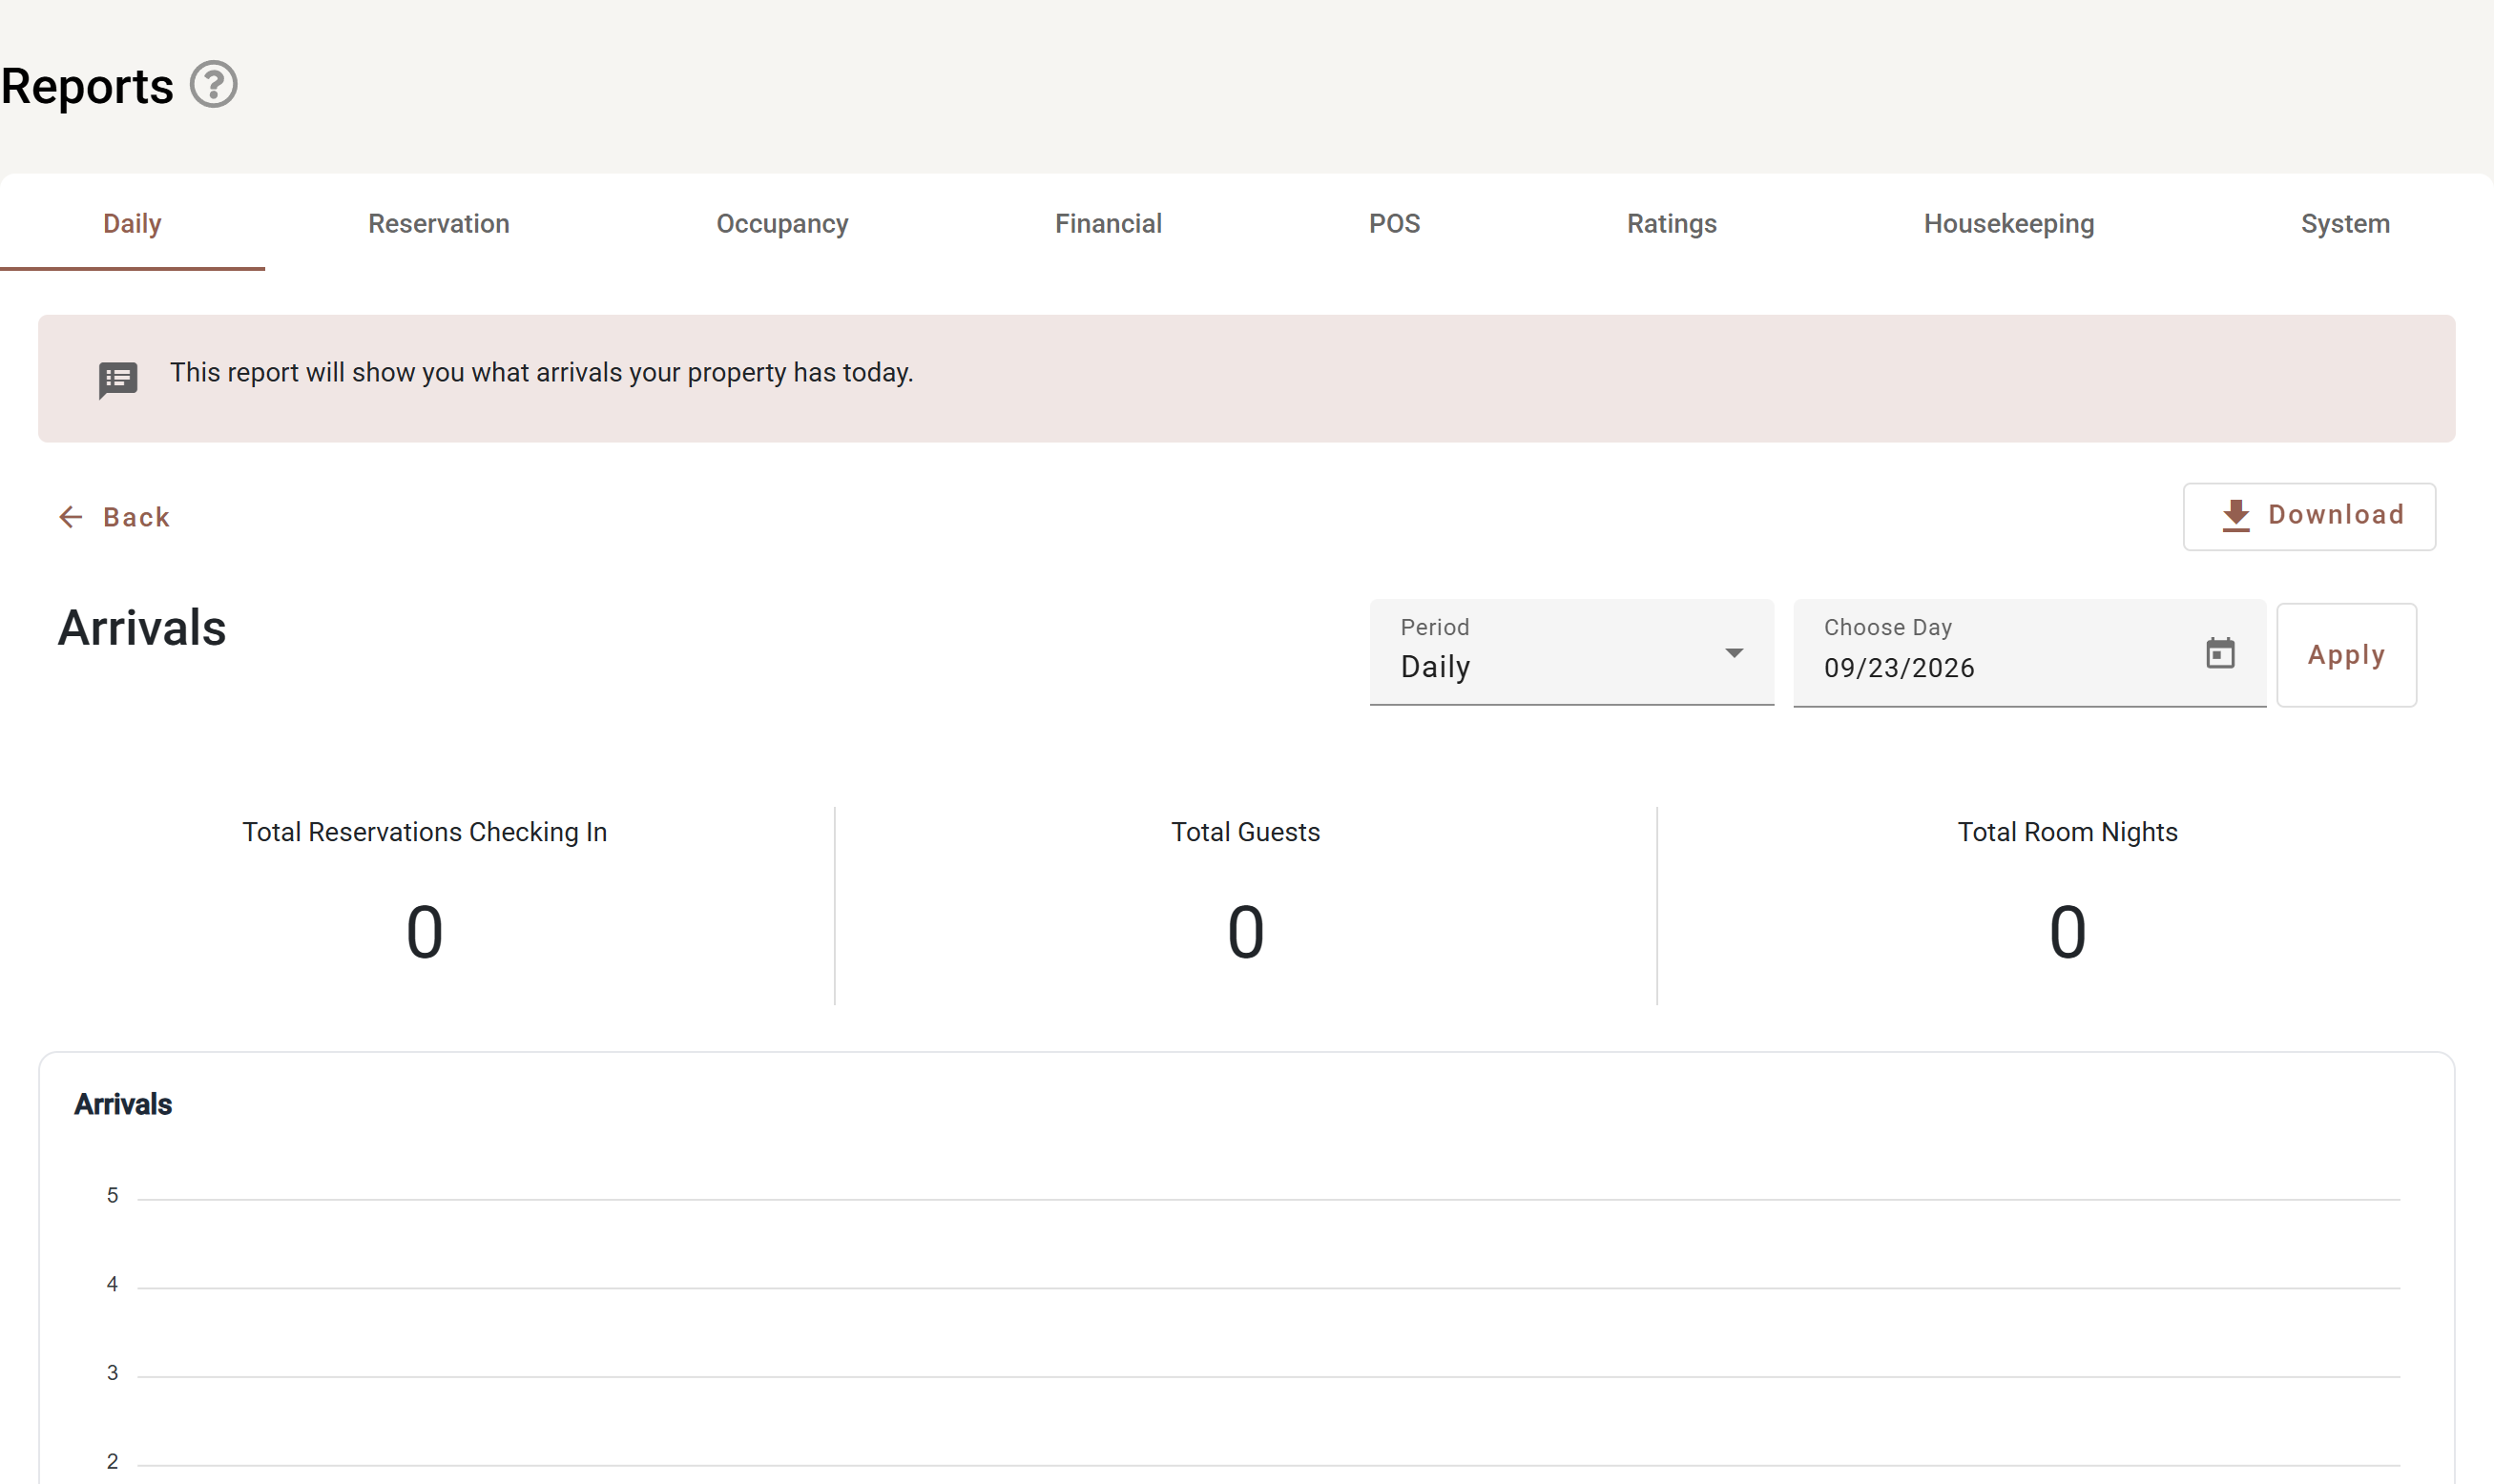Click the download arrow icon
Image resolution: width=2494 pixels, height=1484 pixels.
[x=2235, y=516]
